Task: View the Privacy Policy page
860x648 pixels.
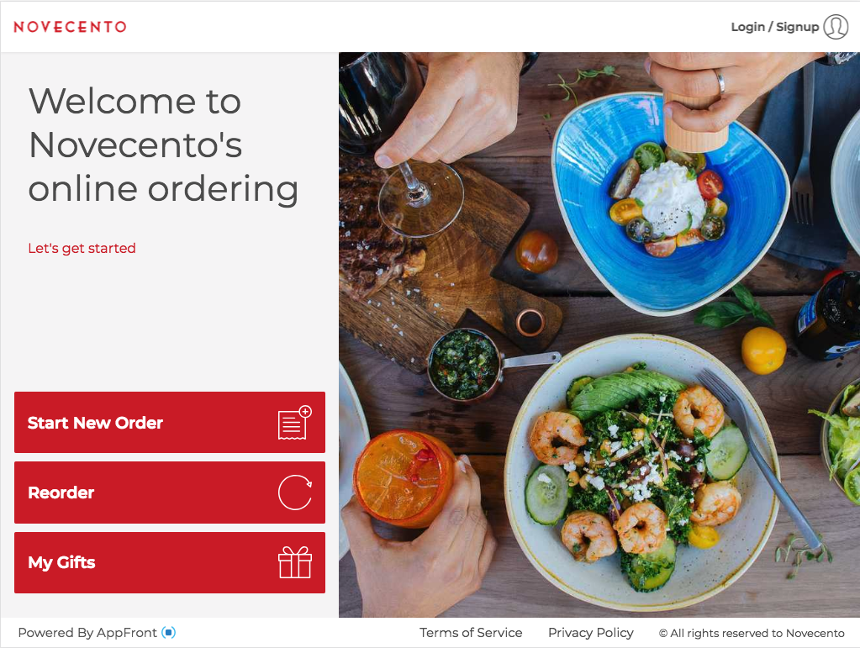Action: (591, 633)
